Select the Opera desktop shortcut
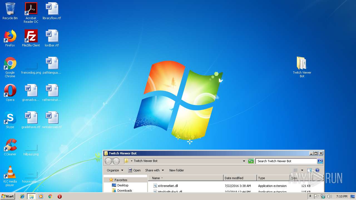This screenshot has height=200, width=356. 10,93
